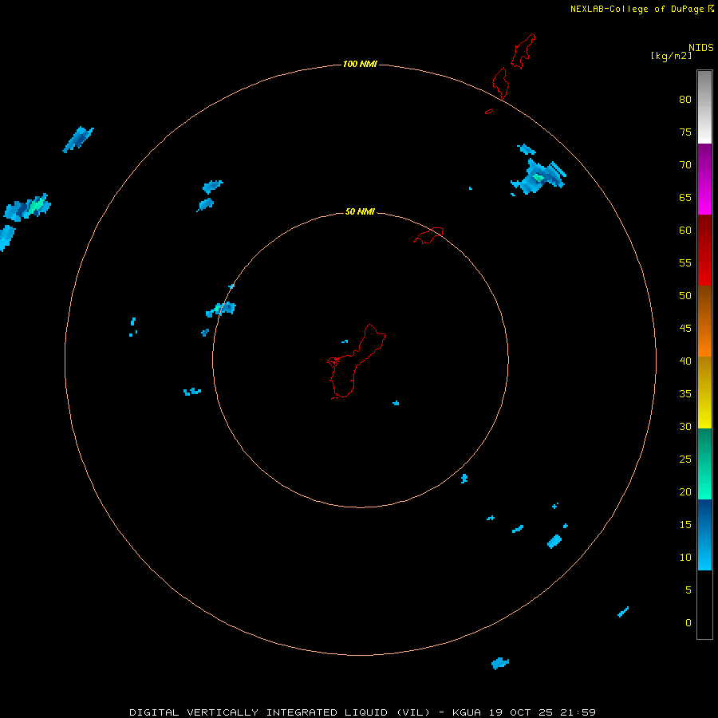Select the 25 value on the color scale
Viewport: 718px width, 718px height.
(x=685, y=459)
